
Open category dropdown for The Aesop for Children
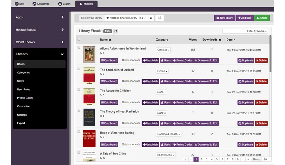(161, 92)
